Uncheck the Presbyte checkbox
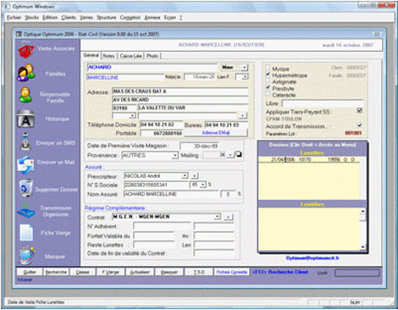Viewport: 398px width, 310px height. click(x=268, y=87)
